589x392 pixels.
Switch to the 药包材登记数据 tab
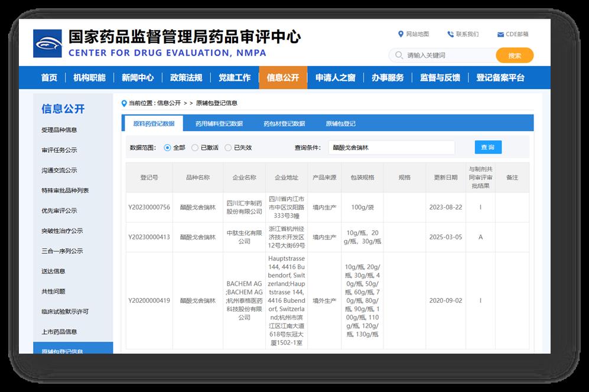pyautogui.click(x=284, y=124)
